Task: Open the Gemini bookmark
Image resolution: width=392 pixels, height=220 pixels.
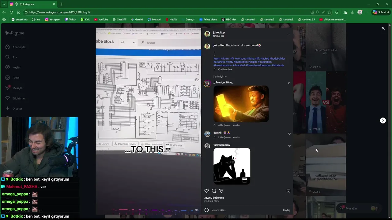Action: [137, 20]
